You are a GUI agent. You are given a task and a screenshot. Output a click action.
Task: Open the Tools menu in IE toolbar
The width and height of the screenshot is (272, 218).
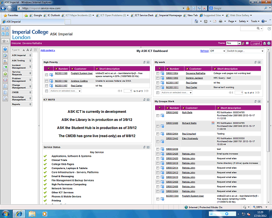coord(254,21)
